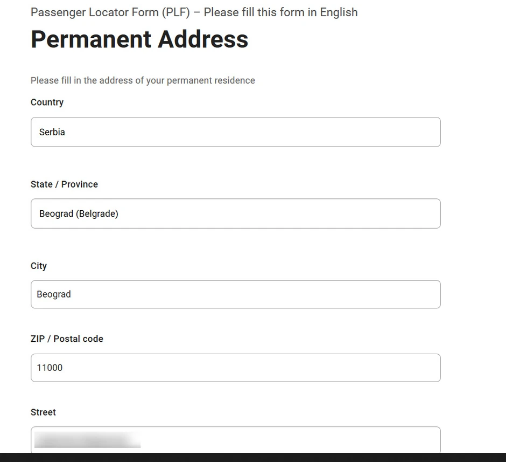Screen dimensions: 506x462
Task: Click the "Street" field label
Action: click(x=43, y=412)
